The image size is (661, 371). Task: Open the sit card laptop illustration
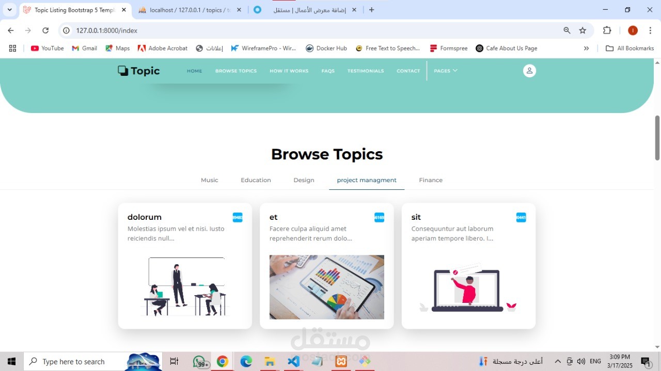click(468, 287)
